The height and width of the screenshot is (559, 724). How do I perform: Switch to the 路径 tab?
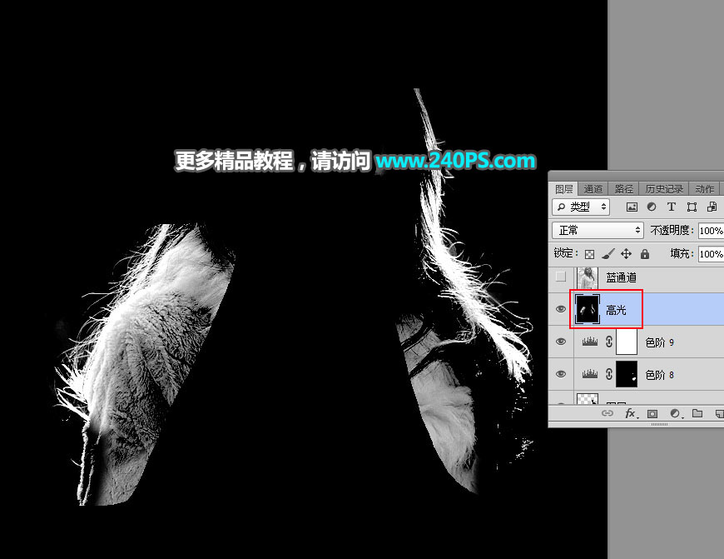(x=624, y=188)
